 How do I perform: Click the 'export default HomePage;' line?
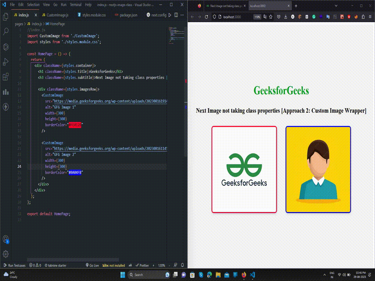pos(49,214)
